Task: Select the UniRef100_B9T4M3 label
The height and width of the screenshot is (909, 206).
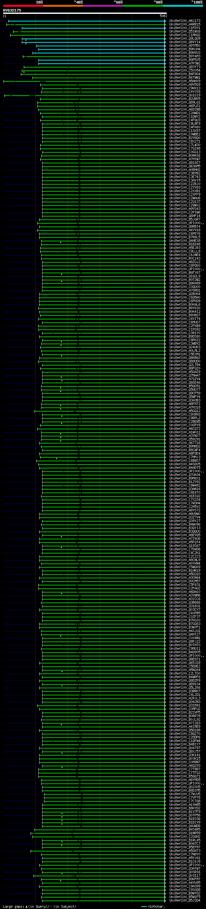Action: [x=184, y=56]
